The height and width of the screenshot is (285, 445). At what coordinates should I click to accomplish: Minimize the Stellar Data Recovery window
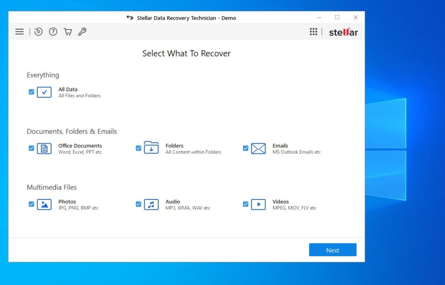319,17
